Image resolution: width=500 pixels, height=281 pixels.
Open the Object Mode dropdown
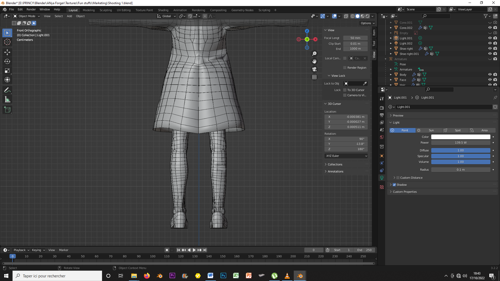(27, 16)
